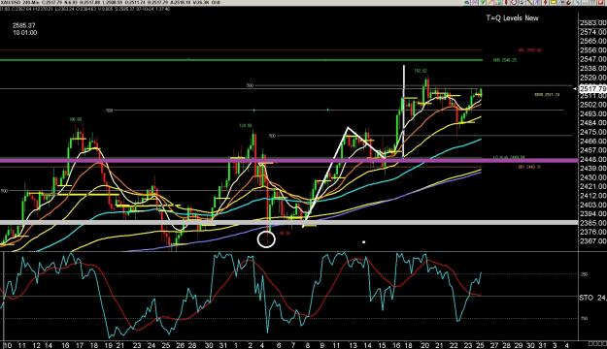Click the dark hook-shaped toolbar icon

568,2
